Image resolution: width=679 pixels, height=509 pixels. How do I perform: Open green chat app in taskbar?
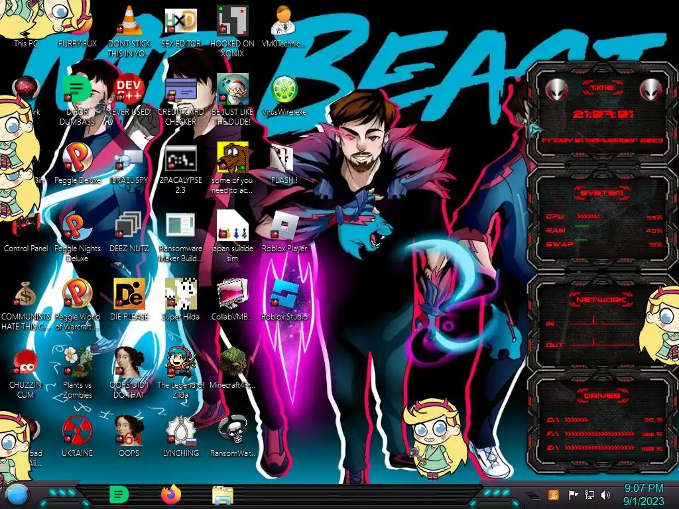119,494
